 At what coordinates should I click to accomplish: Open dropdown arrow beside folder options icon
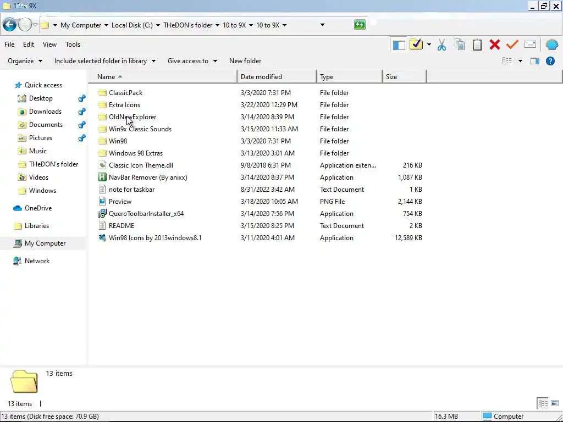click(429, 45)
